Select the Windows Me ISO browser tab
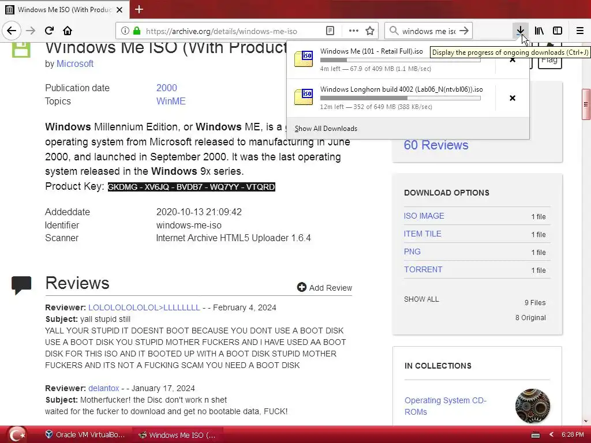Viewport: 591px width, 443px height. point(65,9)
